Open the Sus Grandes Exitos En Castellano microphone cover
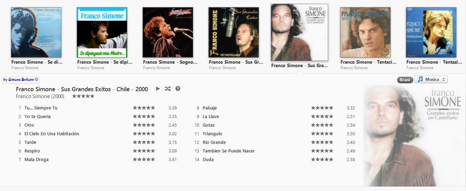The image size is (466, 191). [234, 32]
